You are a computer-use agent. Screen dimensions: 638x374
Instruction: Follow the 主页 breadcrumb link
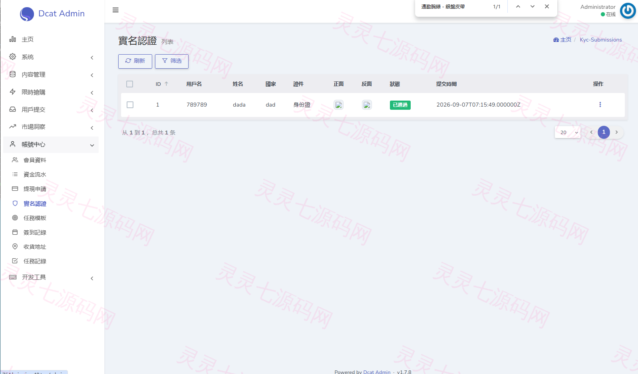pos(562,40)
